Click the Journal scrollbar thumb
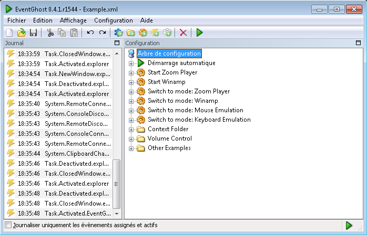The height and width of the screenshot is (235, 367). (x=116, y=184)
